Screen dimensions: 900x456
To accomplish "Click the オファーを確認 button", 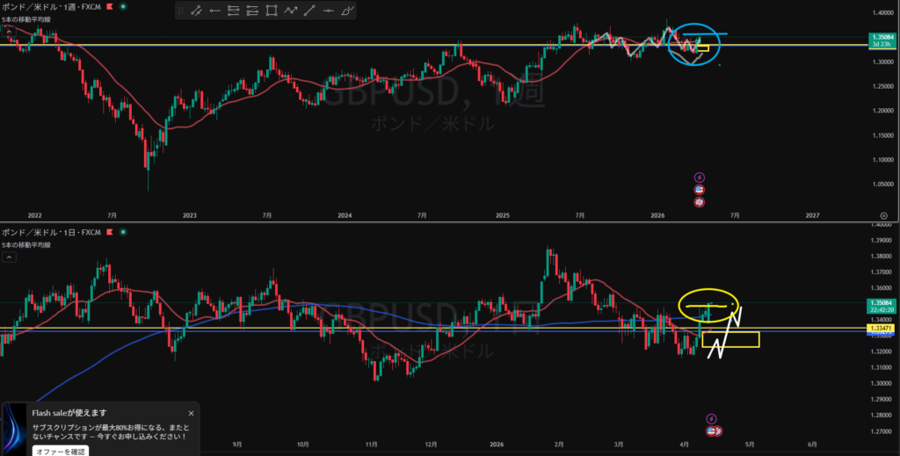I will 61,451.
